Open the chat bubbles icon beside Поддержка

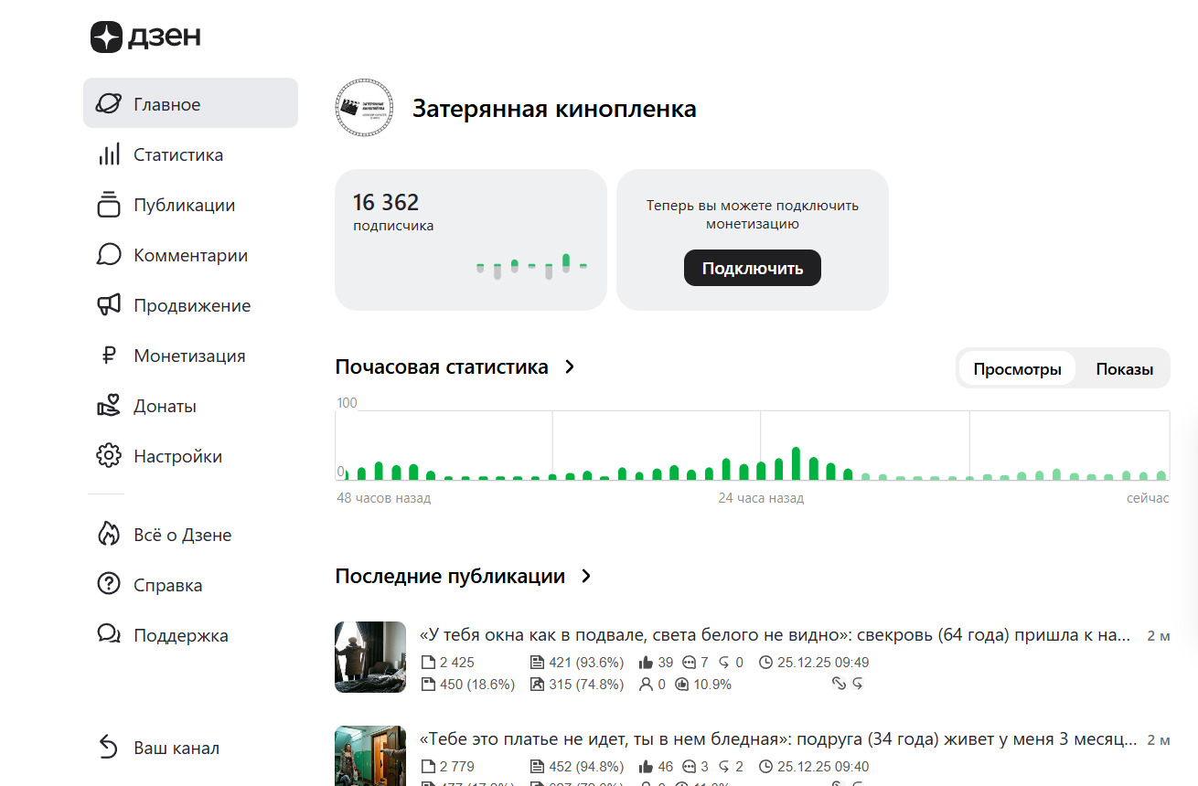pos(109,635)
